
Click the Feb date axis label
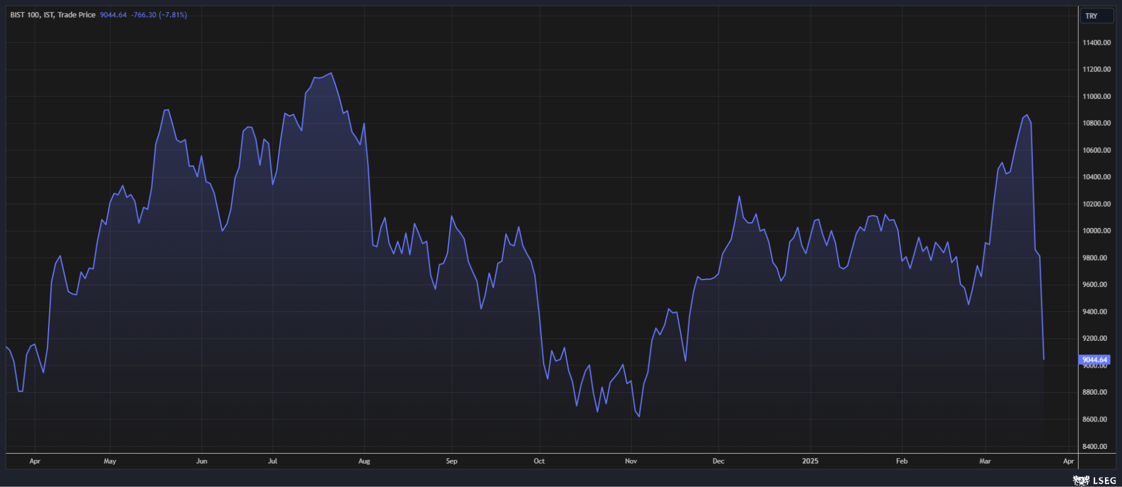tap(902, 461)
